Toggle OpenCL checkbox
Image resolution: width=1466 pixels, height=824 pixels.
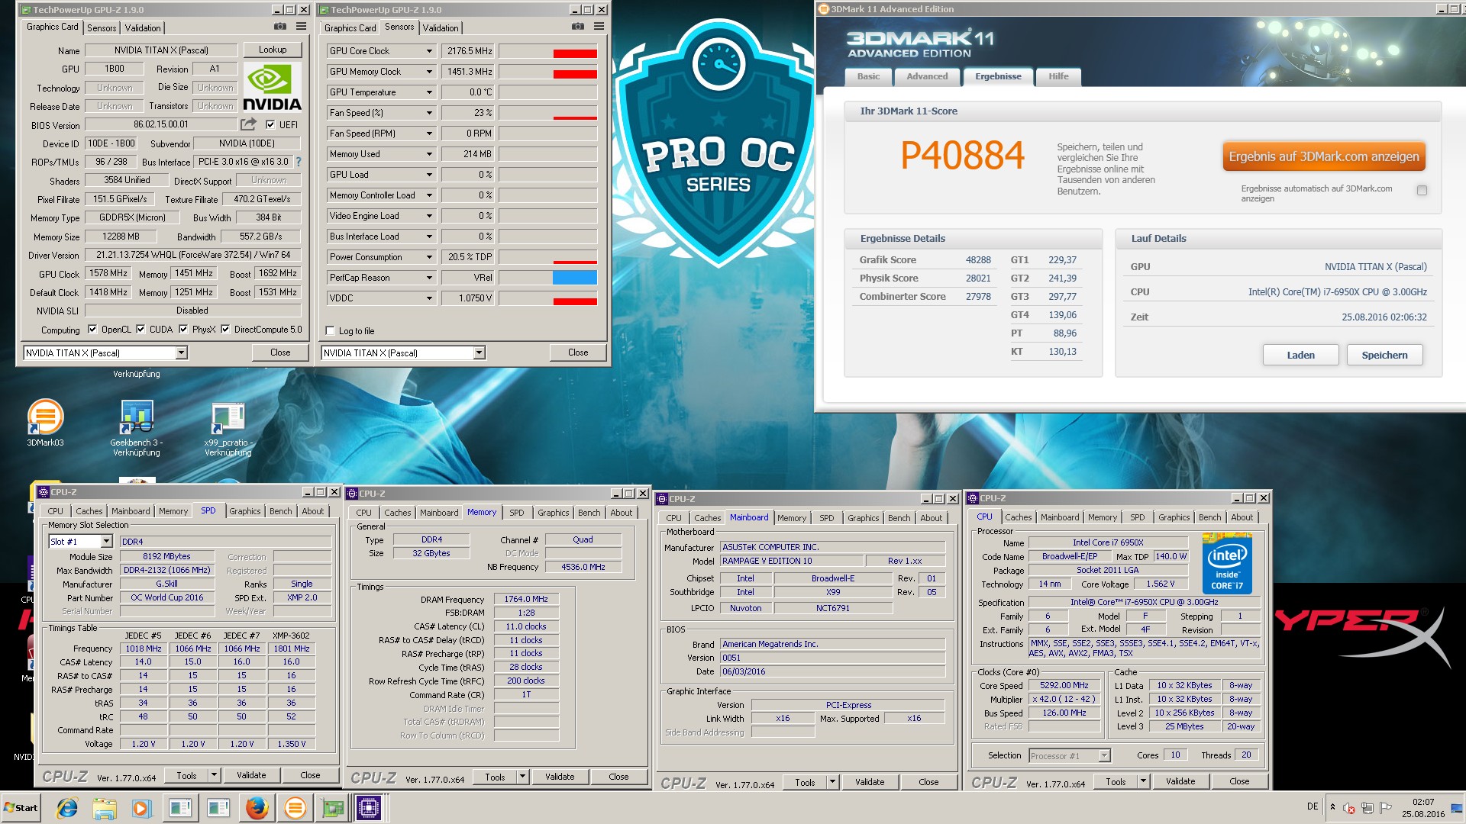tap(92, 330)
